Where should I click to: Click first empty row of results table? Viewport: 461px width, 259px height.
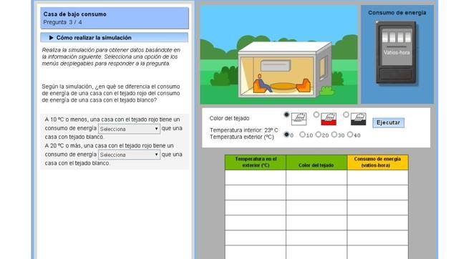point(316,177)
